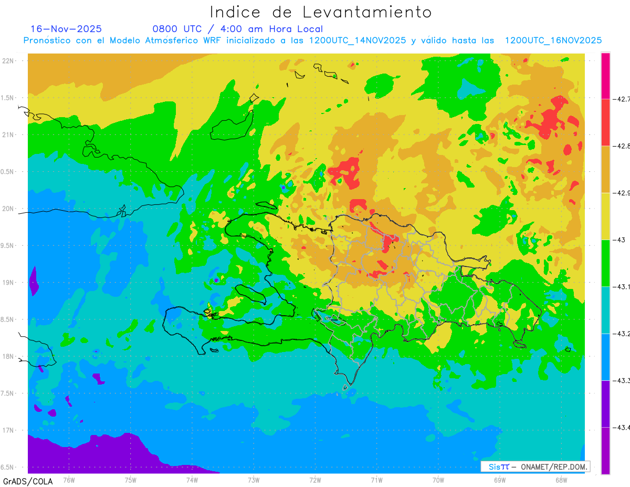Click the '69W' longitude label

click(x=500, y=480)
